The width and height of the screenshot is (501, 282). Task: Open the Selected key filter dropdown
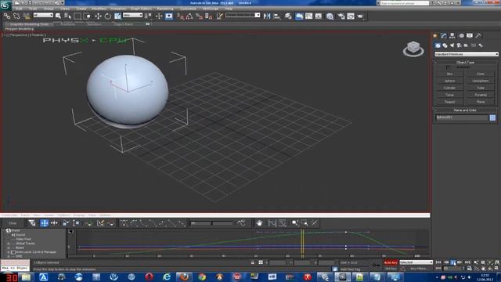point(416,262)
